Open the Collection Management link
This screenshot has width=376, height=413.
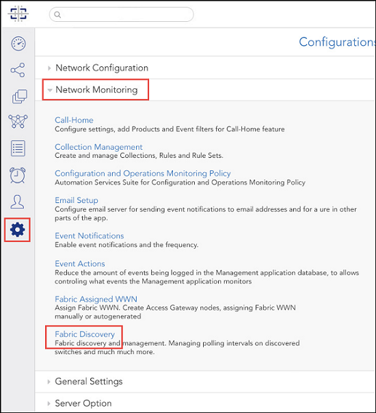[x=98, y=147]
